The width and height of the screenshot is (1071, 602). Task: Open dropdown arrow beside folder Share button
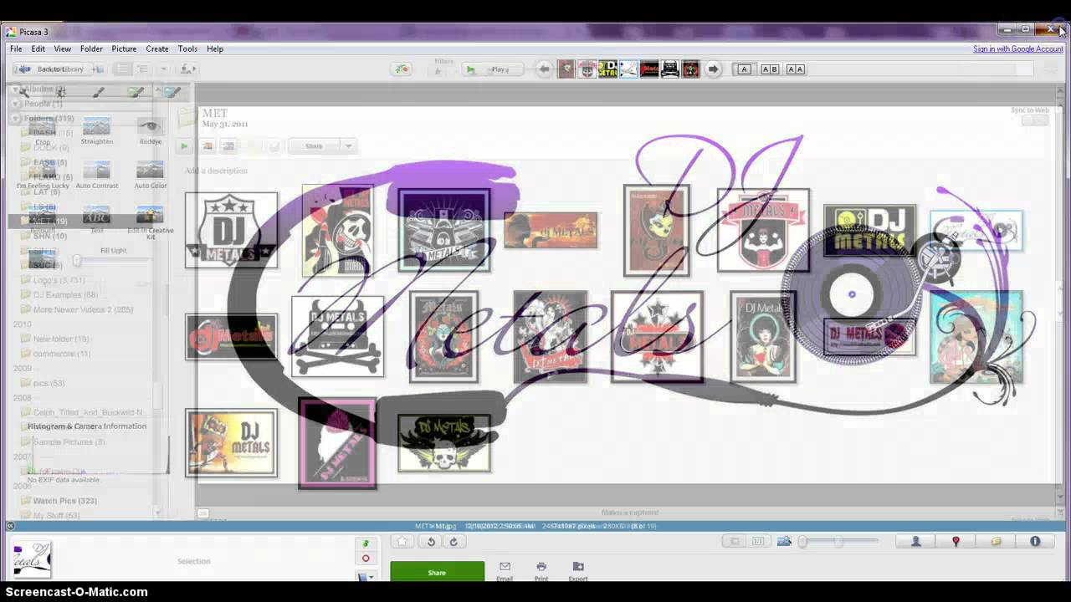point(348,146)
